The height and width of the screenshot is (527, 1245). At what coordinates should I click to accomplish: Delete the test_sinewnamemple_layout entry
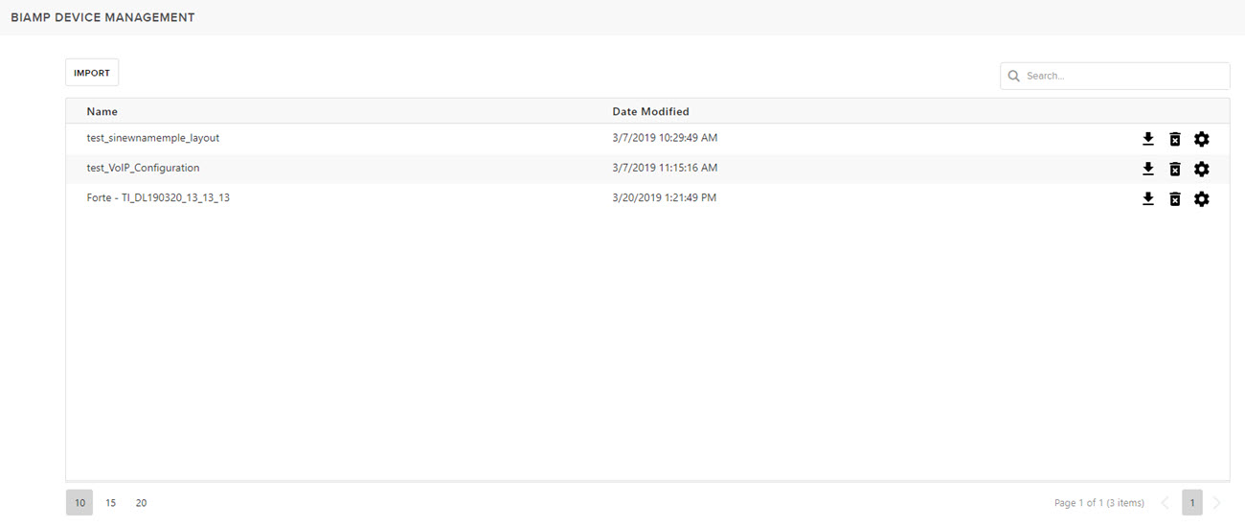pos(1175,139)
